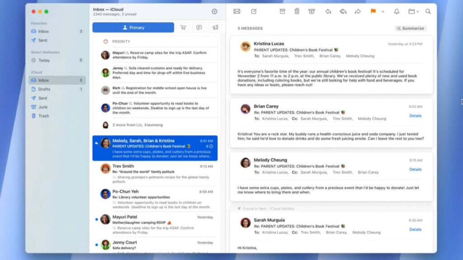Viewport: 463px width, 260px height.
Task: Click the Summarize button
Action: pyautogui.click(x=411, y=28)
